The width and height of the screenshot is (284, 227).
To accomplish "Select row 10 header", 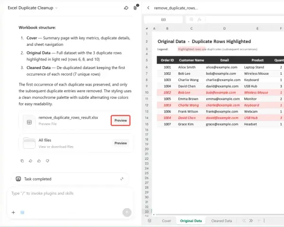I will pyautogui.click(x=147, y=93).
